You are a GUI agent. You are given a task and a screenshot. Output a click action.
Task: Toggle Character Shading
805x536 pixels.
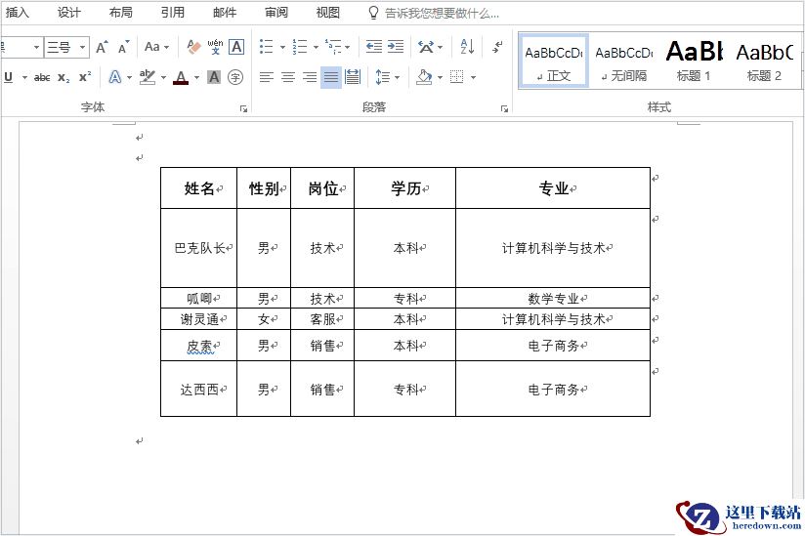click(214, 77)
